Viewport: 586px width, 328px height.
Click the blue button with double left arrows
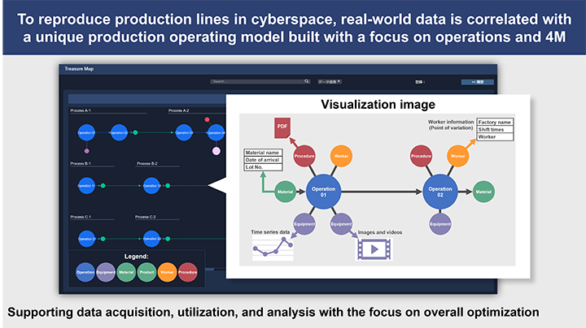tap(477, 82)
